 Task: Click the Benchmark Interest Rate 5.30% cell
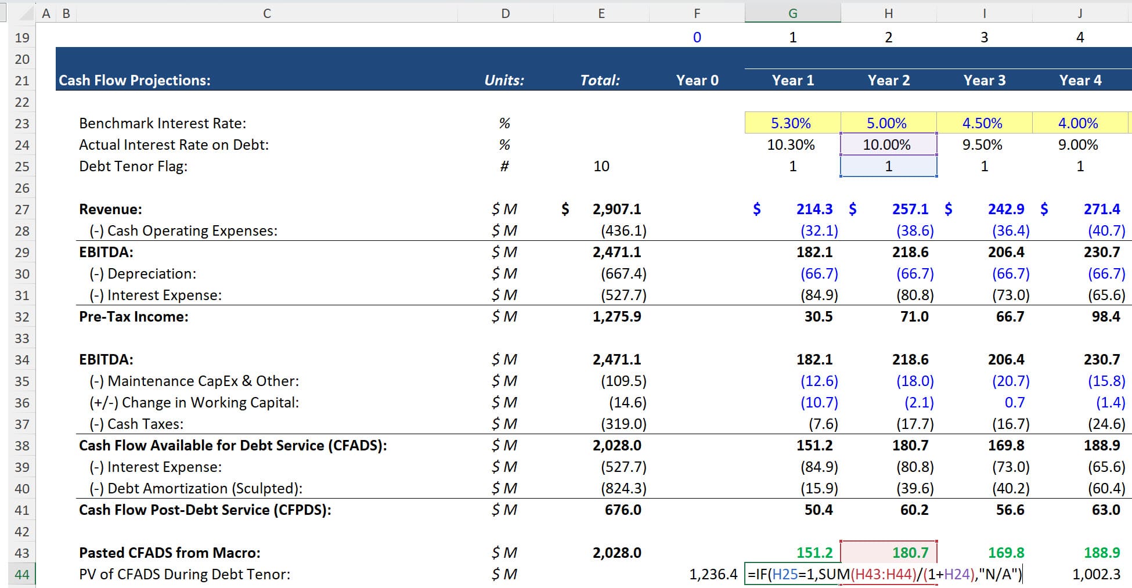(x=792, y=123)
